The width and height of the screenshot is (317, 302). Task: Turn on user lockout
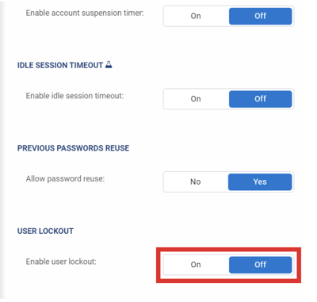click(196, 265)
